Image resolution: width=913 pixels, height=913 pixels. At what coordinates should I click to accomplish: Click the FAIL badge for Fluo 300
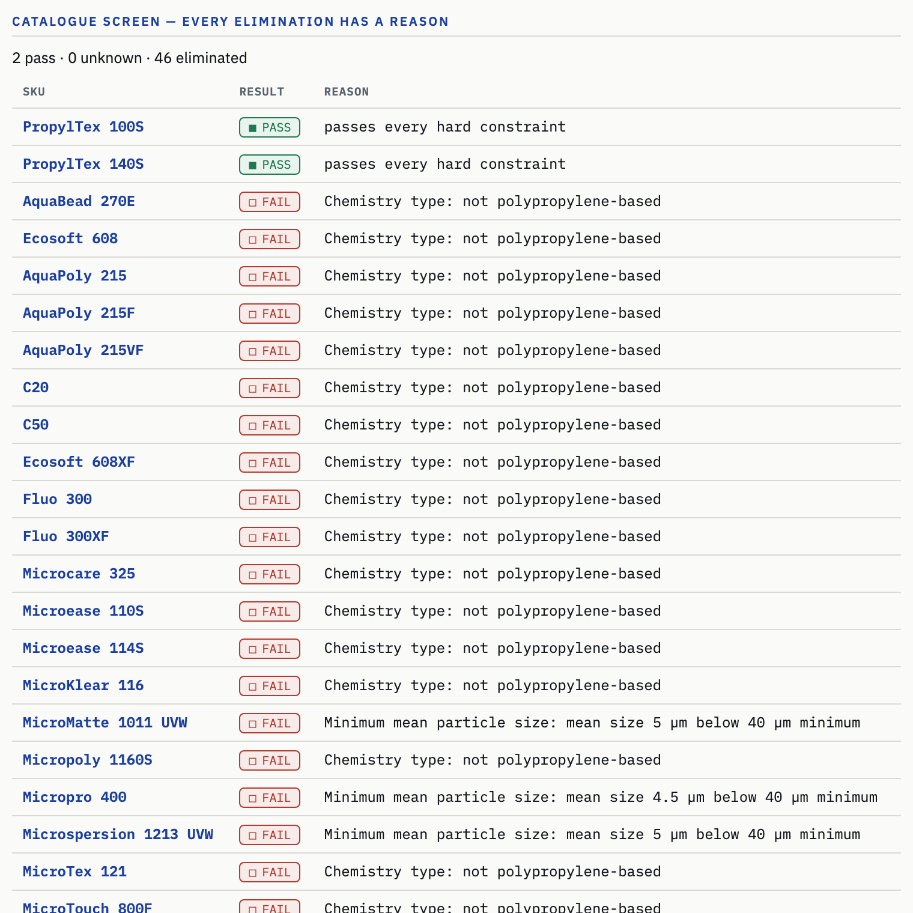[x=270, y=500]
